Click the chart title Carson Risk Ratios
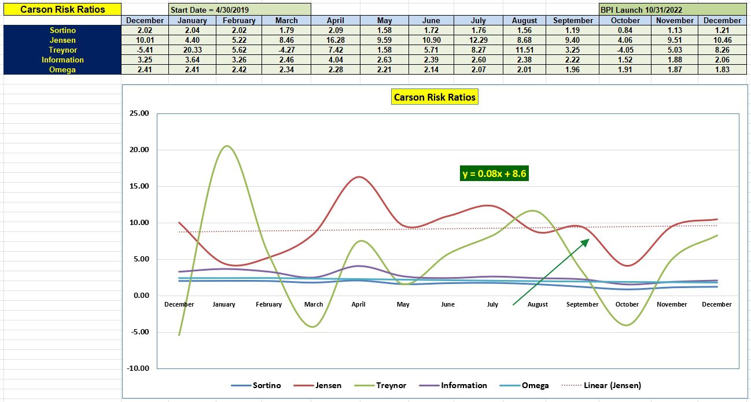The height and width of the screenshot is (402, 751). click(x=435, y=97)
